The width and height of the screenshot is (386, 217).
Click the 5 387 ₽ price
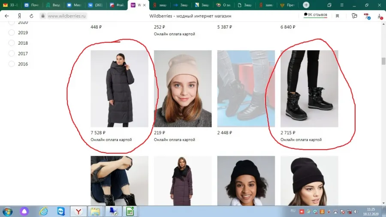(x=224, y=27)
